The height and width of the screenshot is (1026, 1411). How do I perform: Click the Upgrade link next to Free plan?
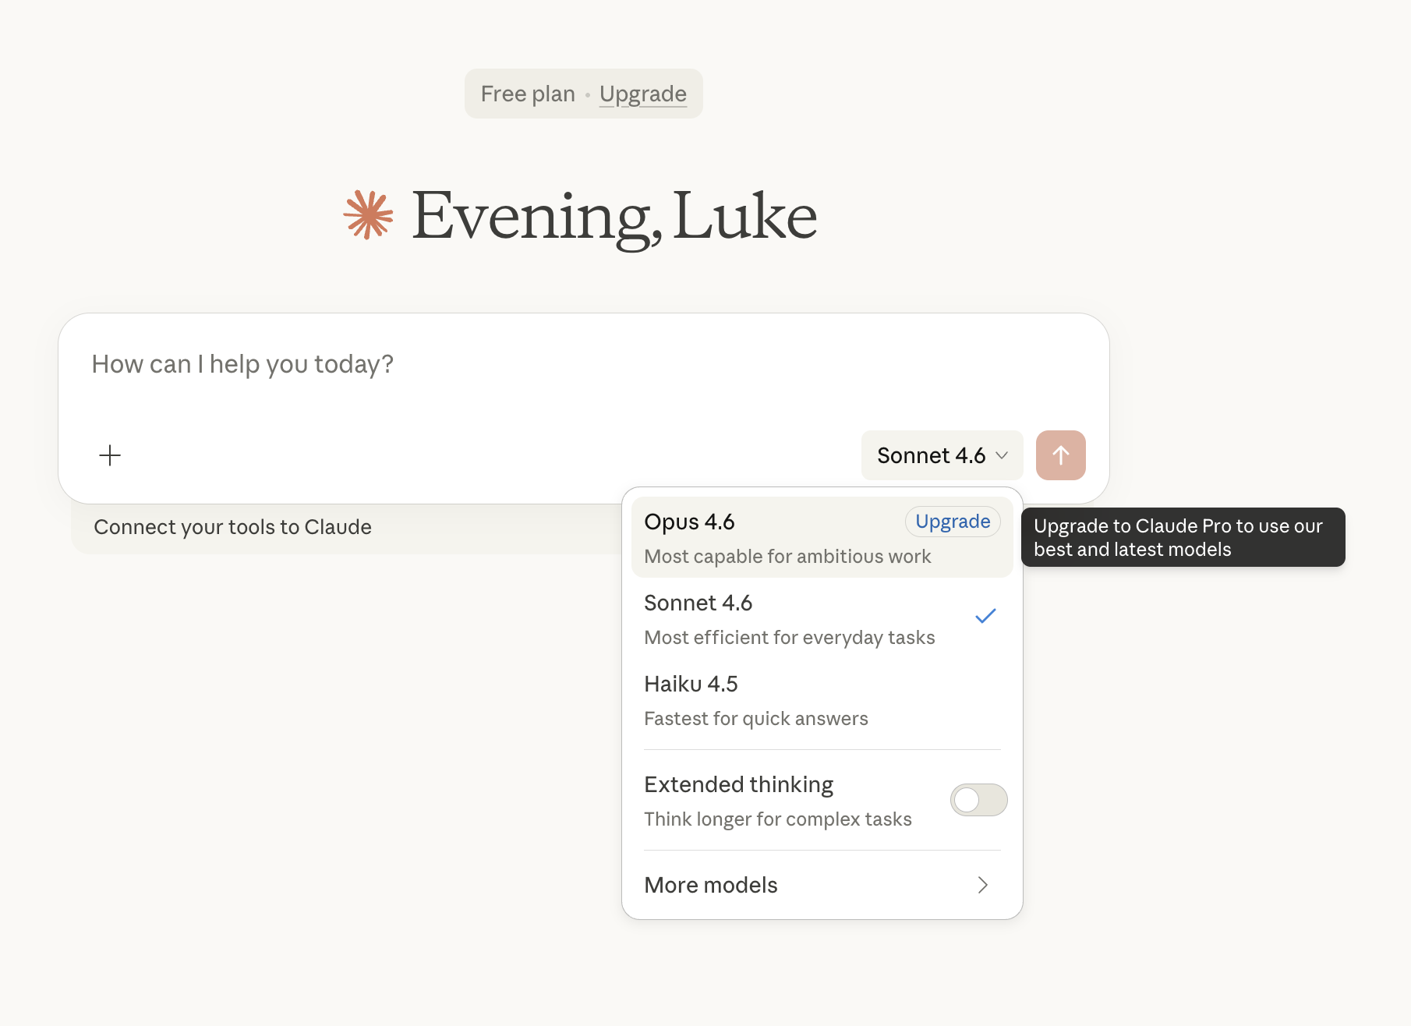tap(642, 94)
